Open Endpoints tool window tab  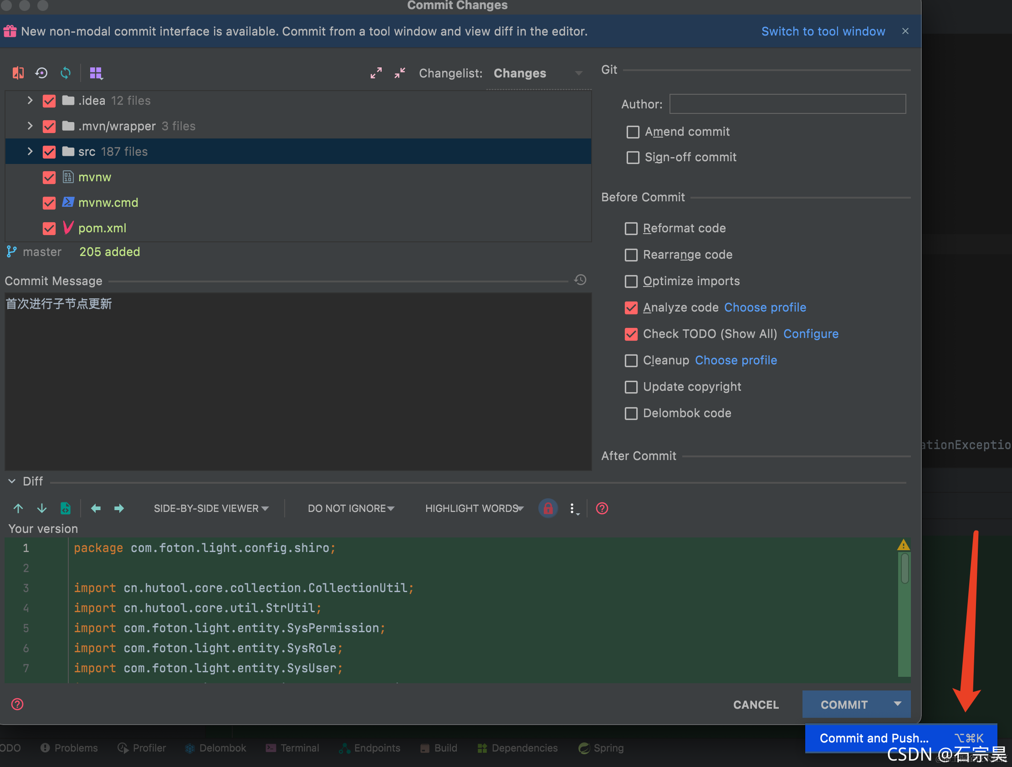tap(370, 748)
